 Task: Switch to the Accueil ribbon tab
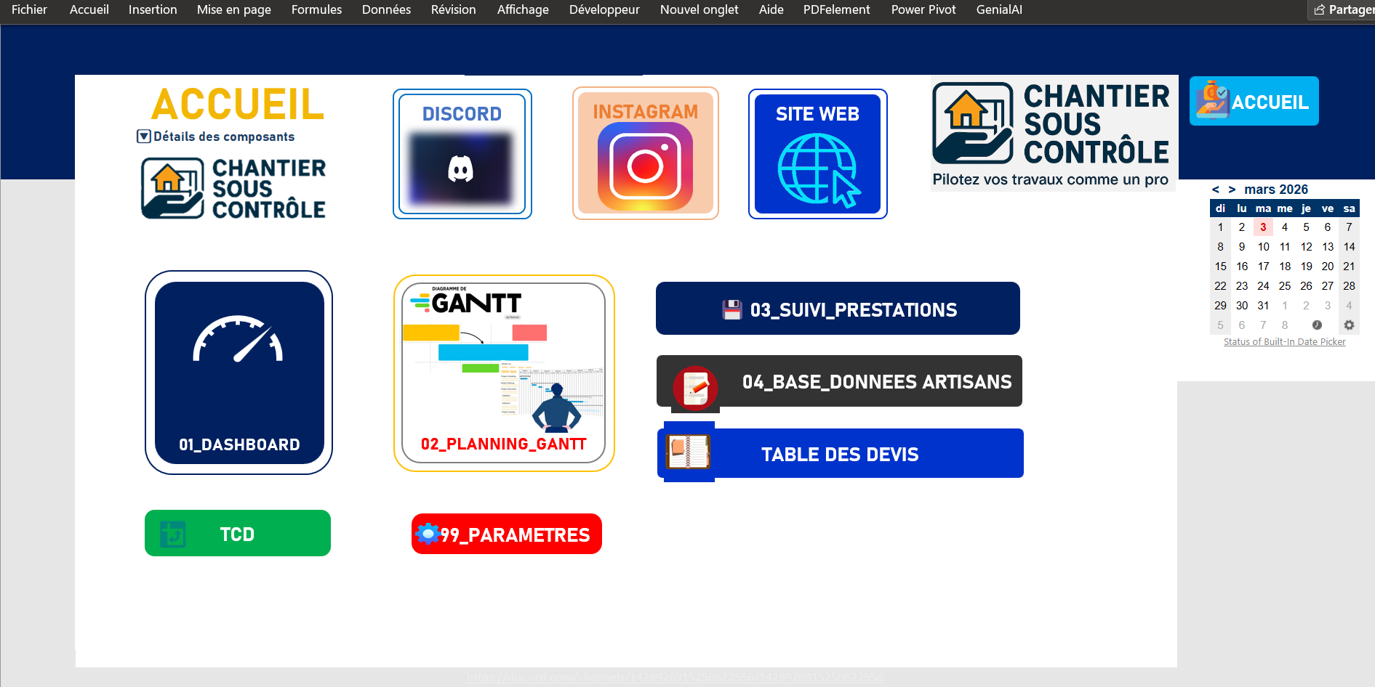click(x=89, y=9)
